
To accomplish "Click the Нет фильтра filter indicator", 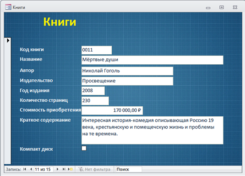I will pyautogui.click(x=94, y=169).
